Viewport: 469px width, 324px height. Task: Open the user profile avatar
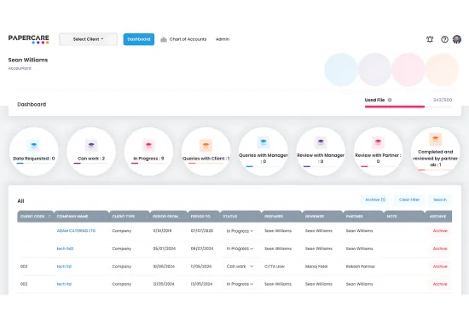457,39
